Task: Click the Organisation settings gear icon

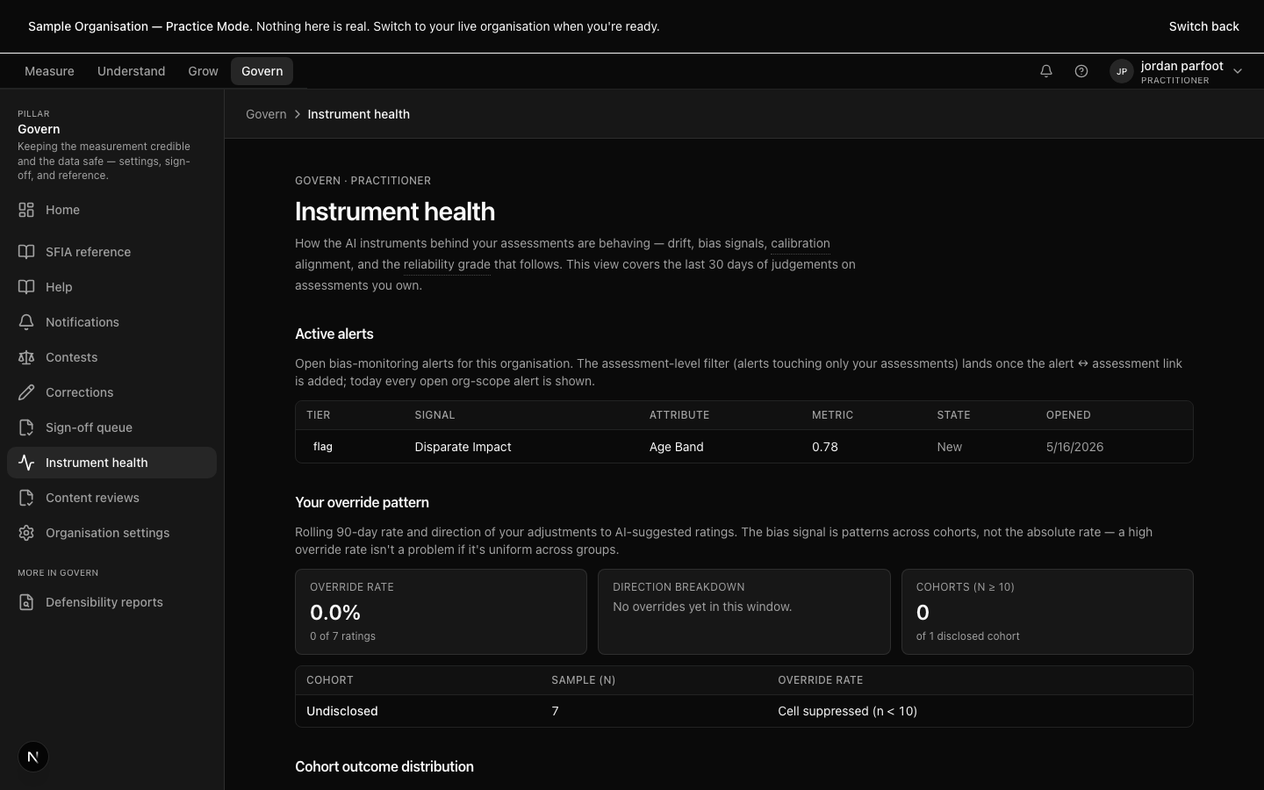Action: pos(26,533)
